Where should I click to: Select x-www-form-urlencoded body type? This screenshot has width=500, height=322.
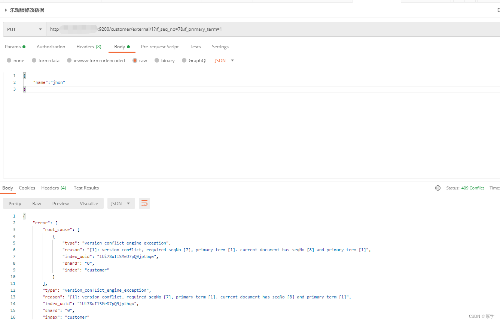pyautogui.click(x=96, y=61)
